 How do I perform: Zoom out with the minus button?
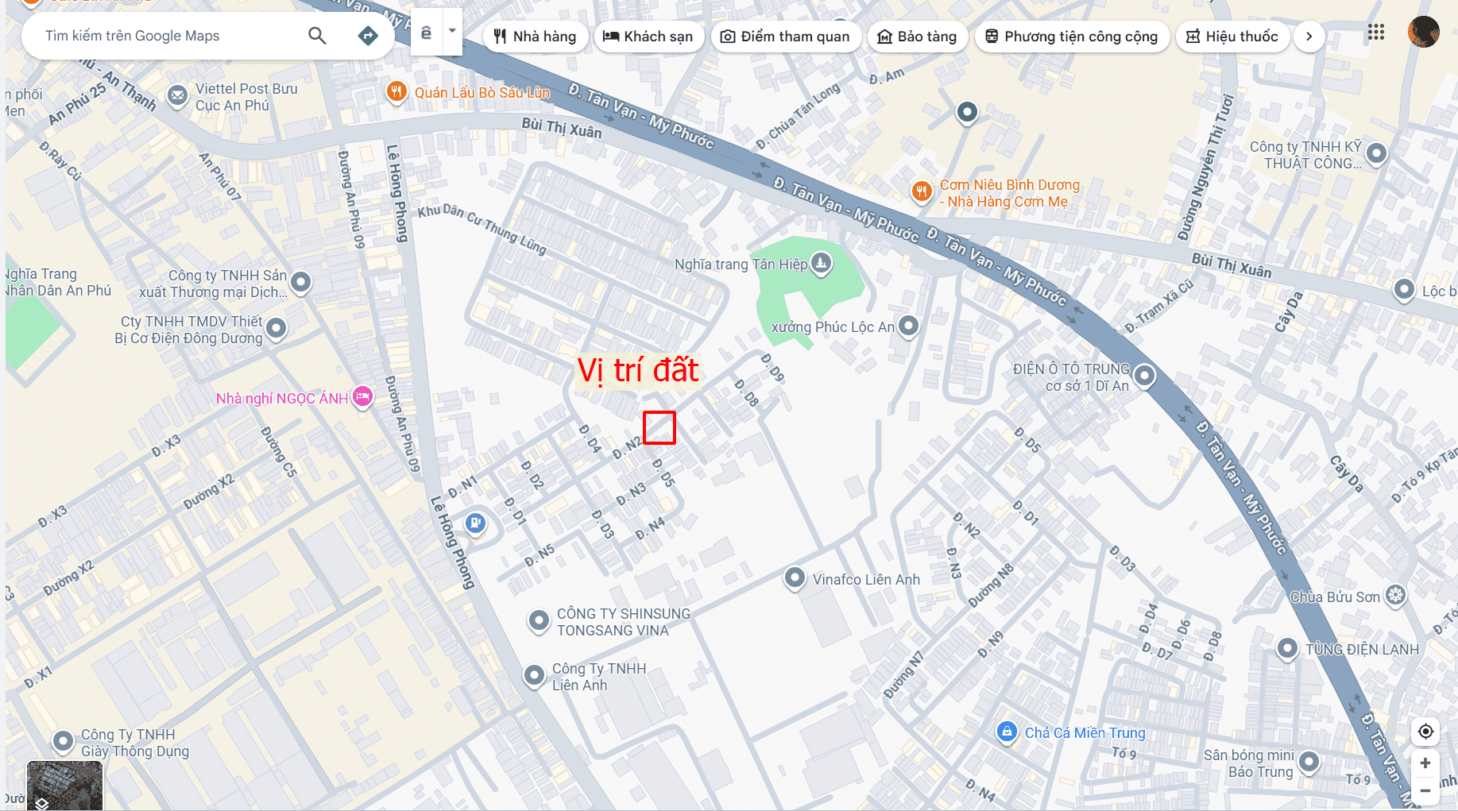1425,790
